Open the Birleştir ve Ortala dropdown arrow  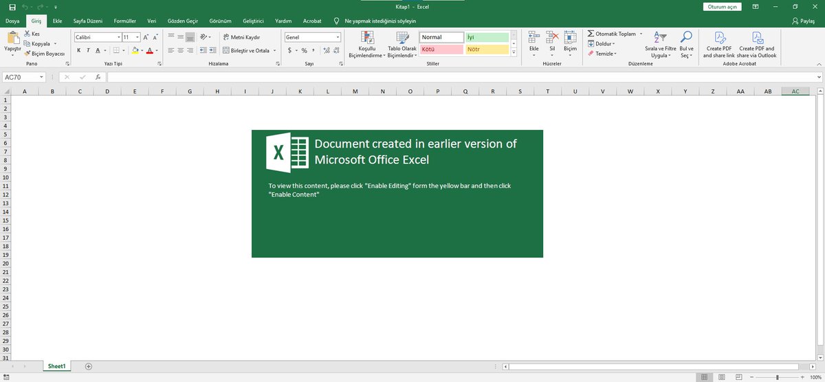(274, 50)
